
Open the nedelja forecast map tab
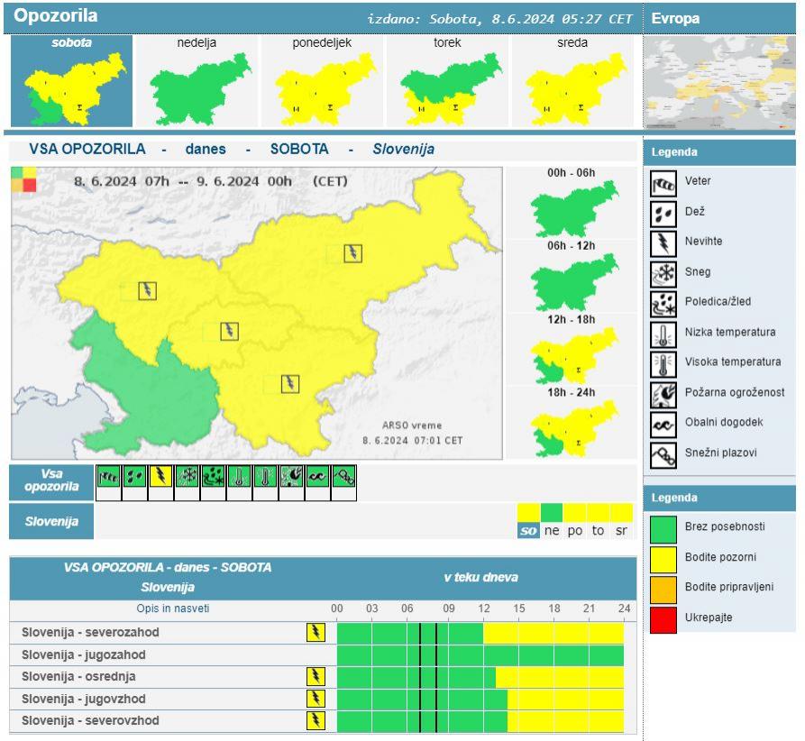(x=197, y=81)
